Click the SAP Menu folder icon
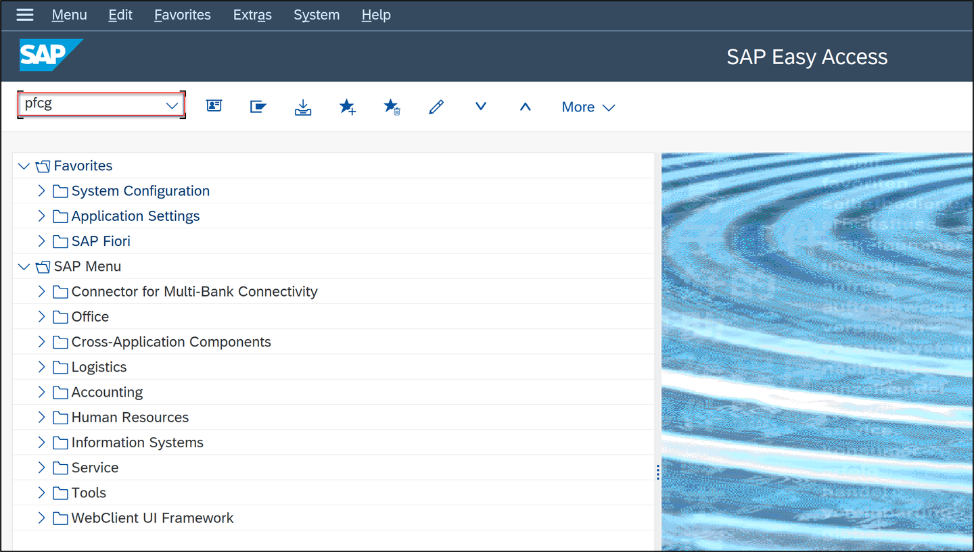This screenshot has width=974, height=552. [x=43, y=267]
